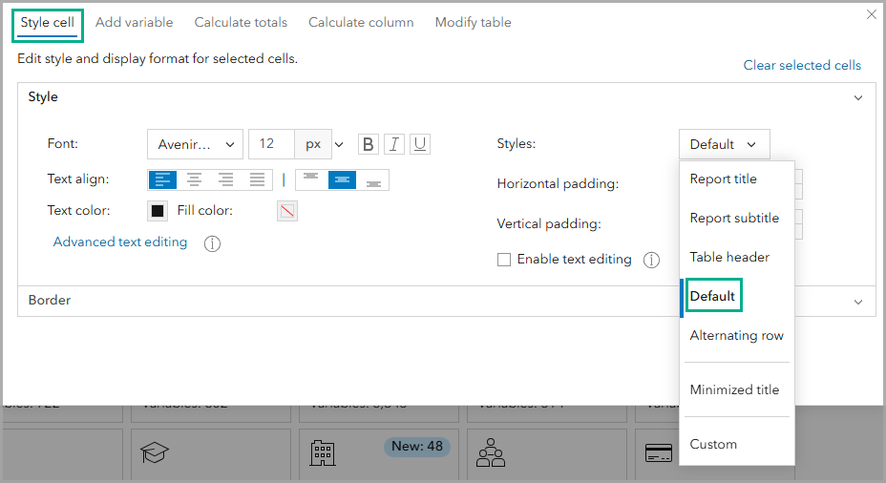Align text to the right
Viewport: 886px width, 483px height.
[x=225, y=180]
